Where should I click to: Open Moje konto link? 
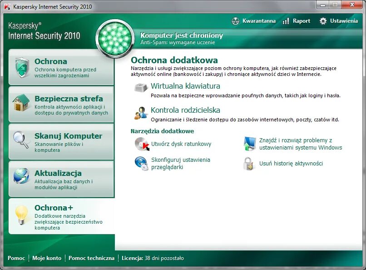tap(47, 258)
